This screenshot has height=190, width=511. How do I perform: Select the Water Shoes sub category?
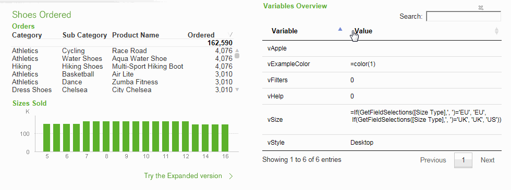(x=82, y=58)
